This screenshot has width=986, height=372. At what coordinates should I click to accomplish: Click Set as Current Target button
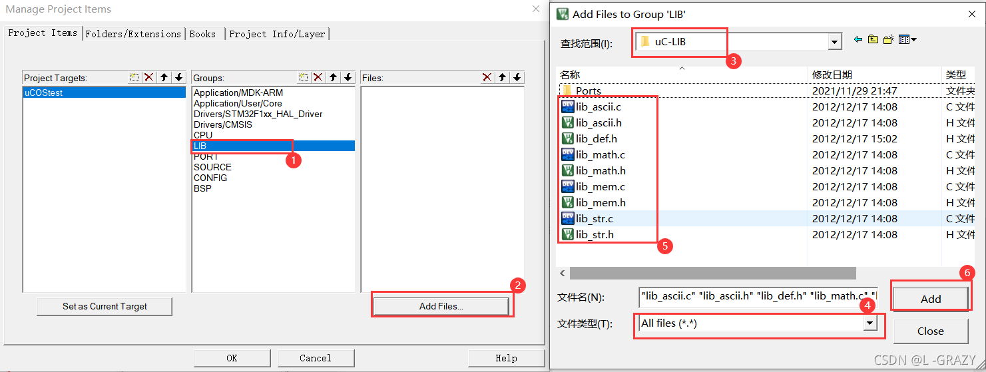(105, 306)
